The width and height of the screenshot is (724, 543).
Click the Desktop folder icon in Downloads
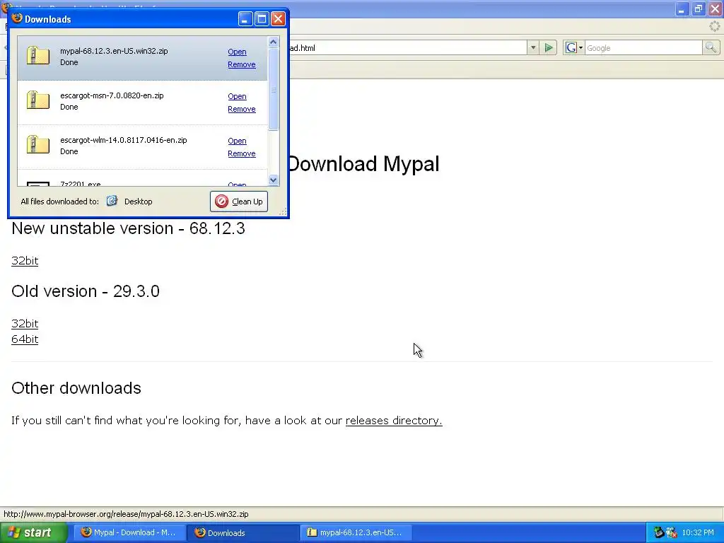tap(112, 201)
